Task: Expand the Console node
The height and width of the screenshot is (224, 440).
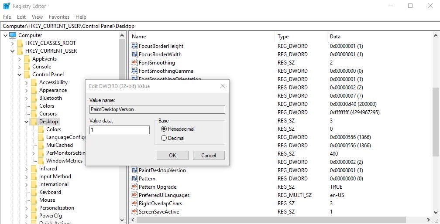Action: [19, 67]
